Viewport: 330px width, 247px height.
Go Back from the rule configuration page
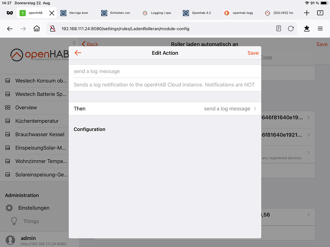(90, 44)
